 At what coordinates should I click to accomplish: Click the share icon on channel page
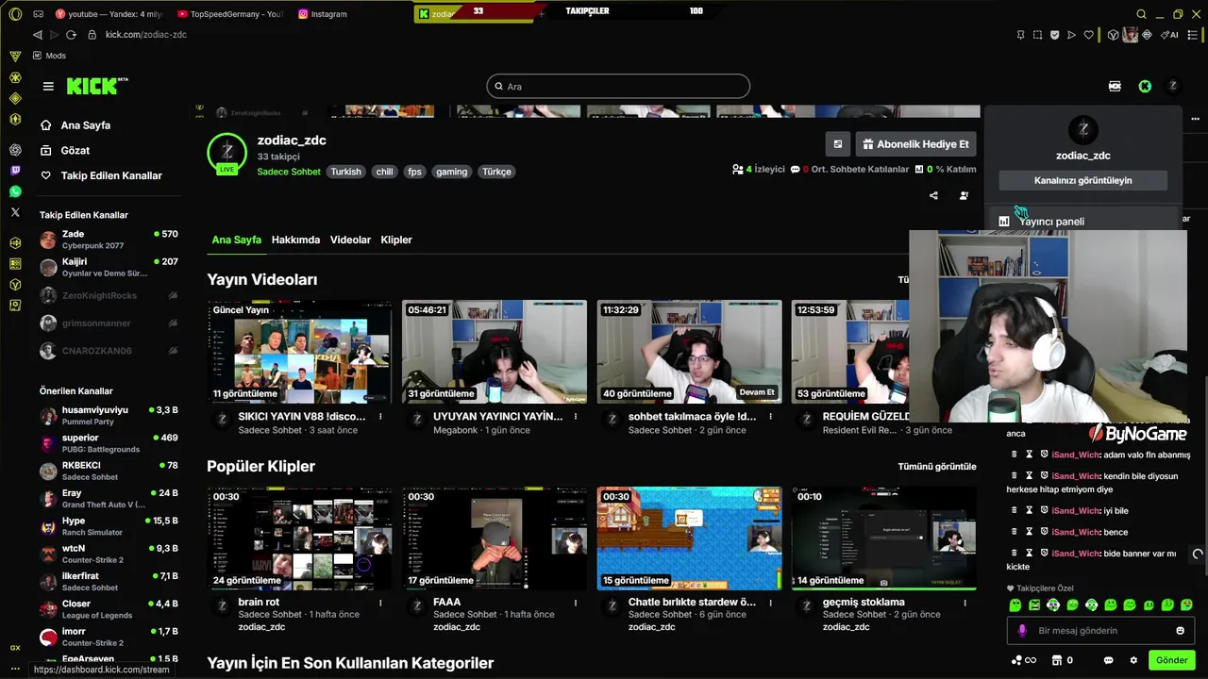click(x=933, y=196)
